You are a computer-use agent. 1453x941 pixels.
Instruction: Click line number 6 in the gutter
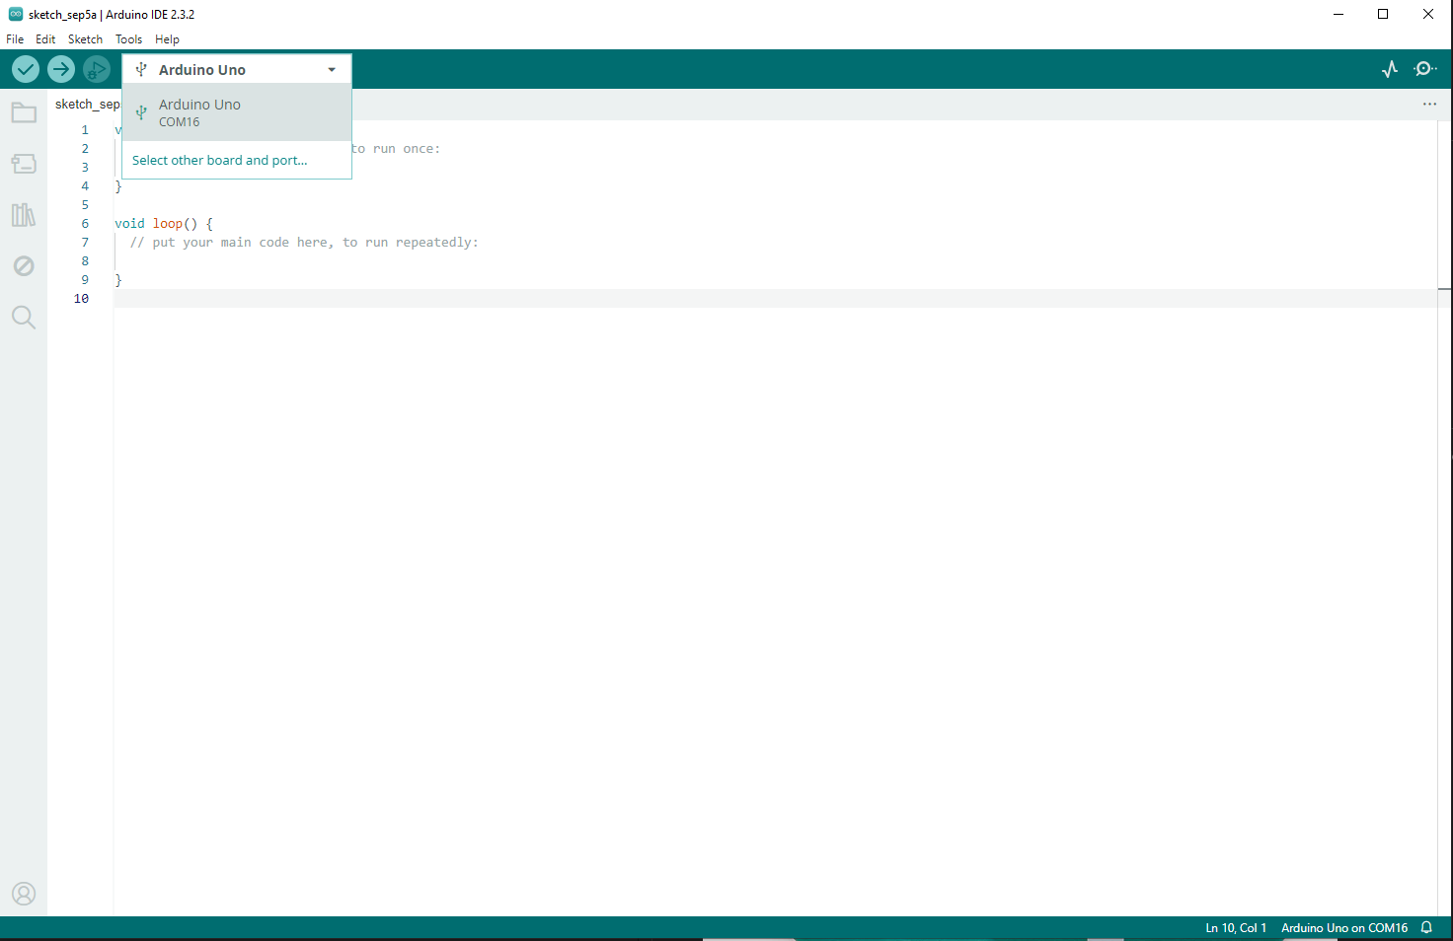85,224
